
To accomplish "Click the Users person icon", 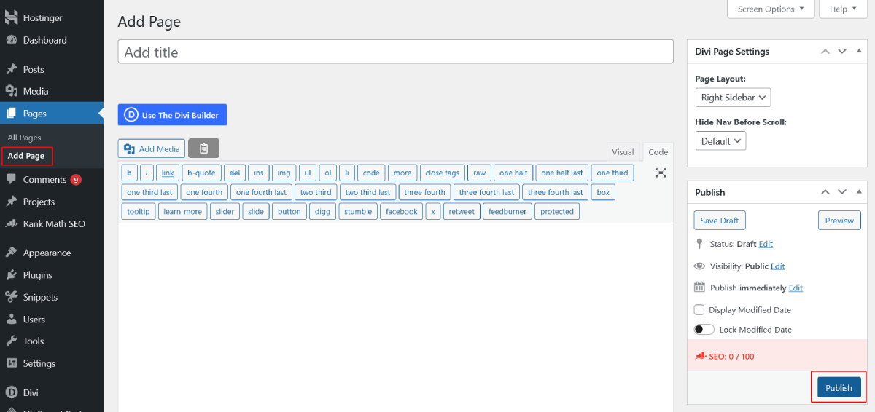I will tap(12, 320).
